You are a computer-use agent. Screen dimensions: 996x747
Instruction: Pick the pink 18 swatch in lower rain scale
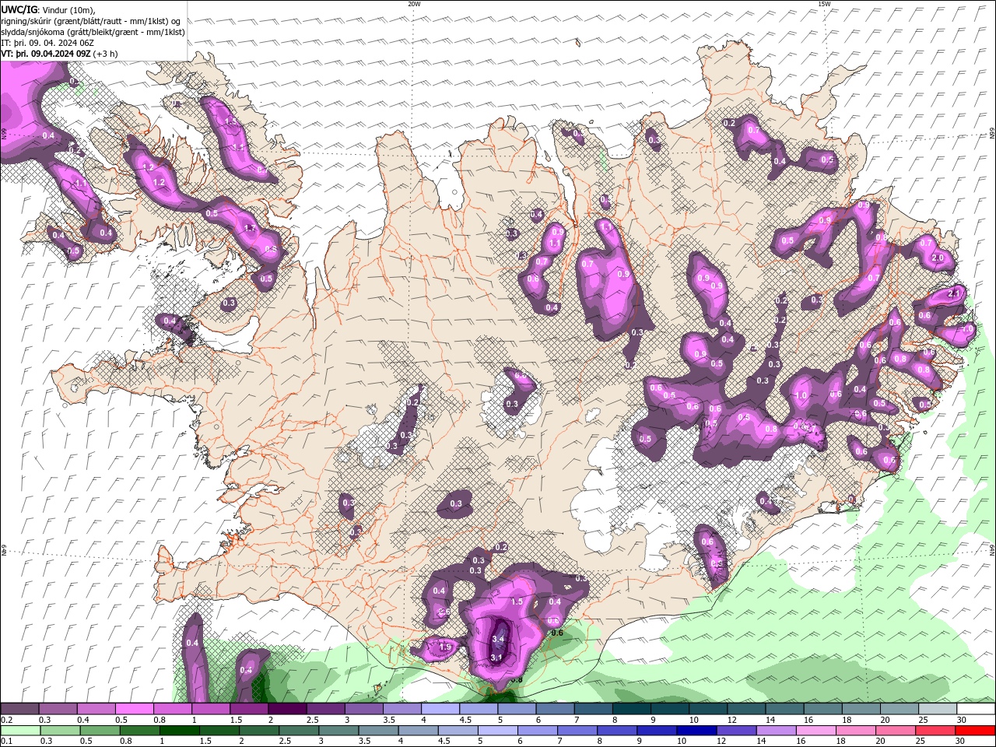pos(856,731)
